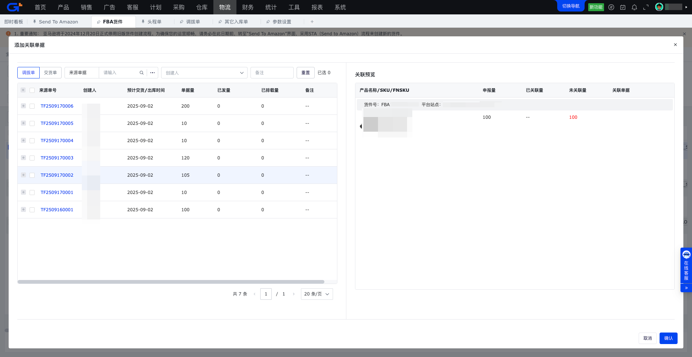
Task: Click the add new tab plus icon
Action: pyautogui.click(x=312, y=22)
